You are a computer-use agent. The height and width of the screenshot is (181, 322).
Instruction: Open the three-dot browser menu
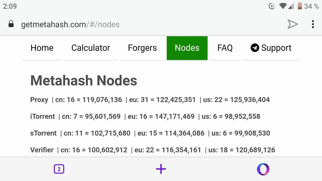click(x=313, y=24)
